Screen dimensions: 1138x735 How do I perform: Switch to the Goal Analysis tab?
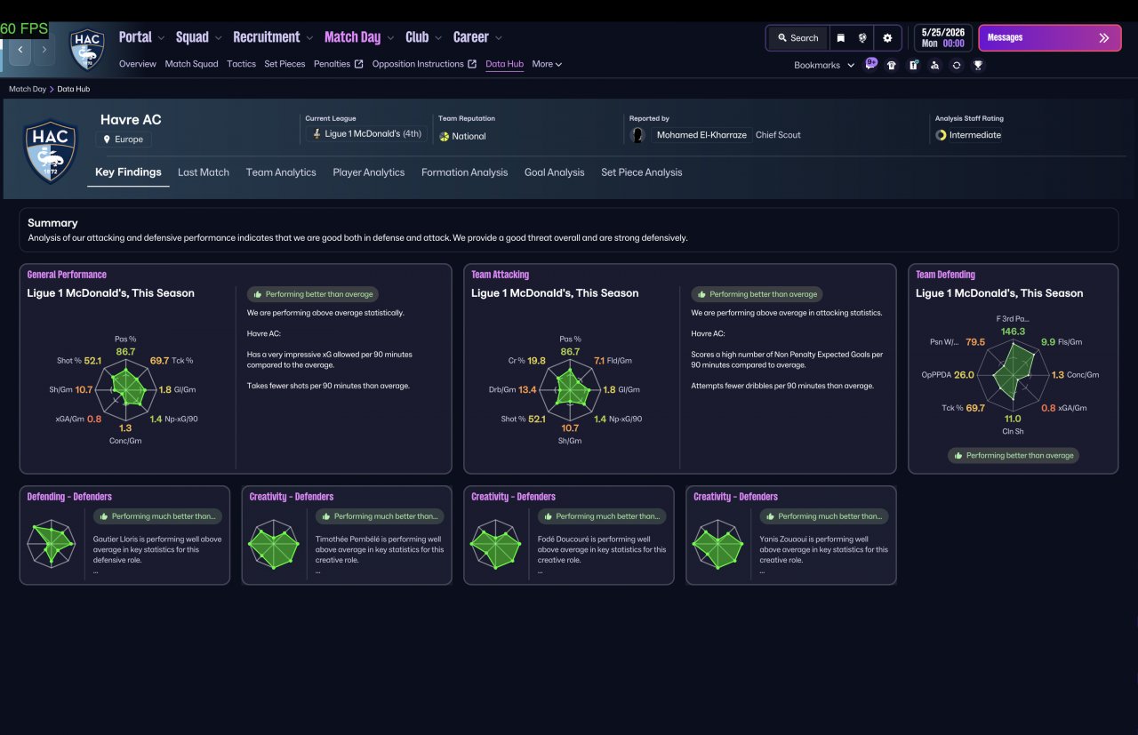(x=555, y=172)
